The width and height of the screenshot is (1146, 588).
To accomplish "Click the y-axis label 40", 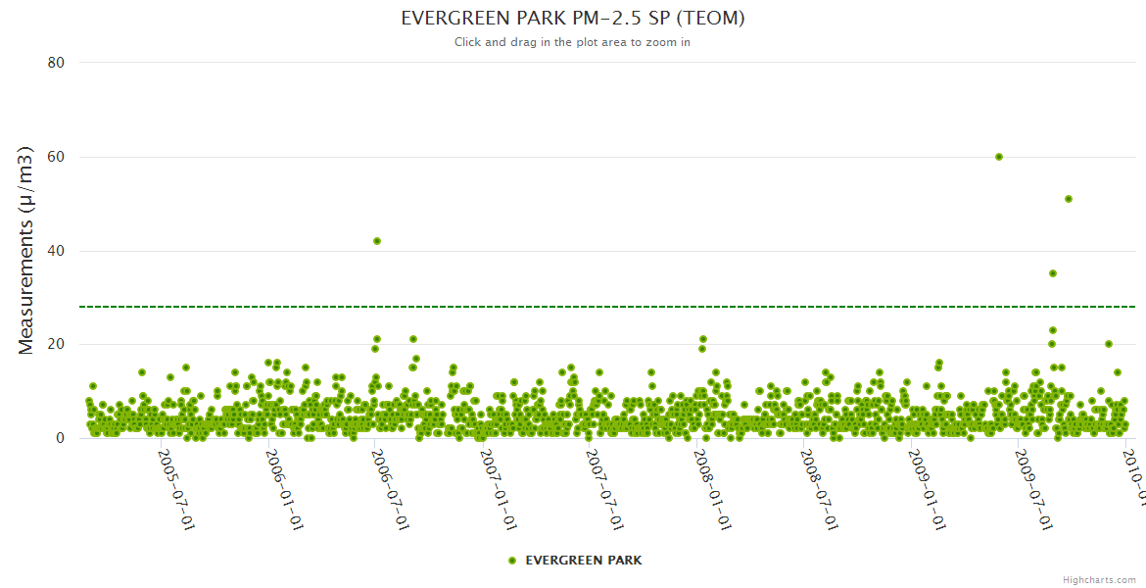I will (x=56, y=251).
